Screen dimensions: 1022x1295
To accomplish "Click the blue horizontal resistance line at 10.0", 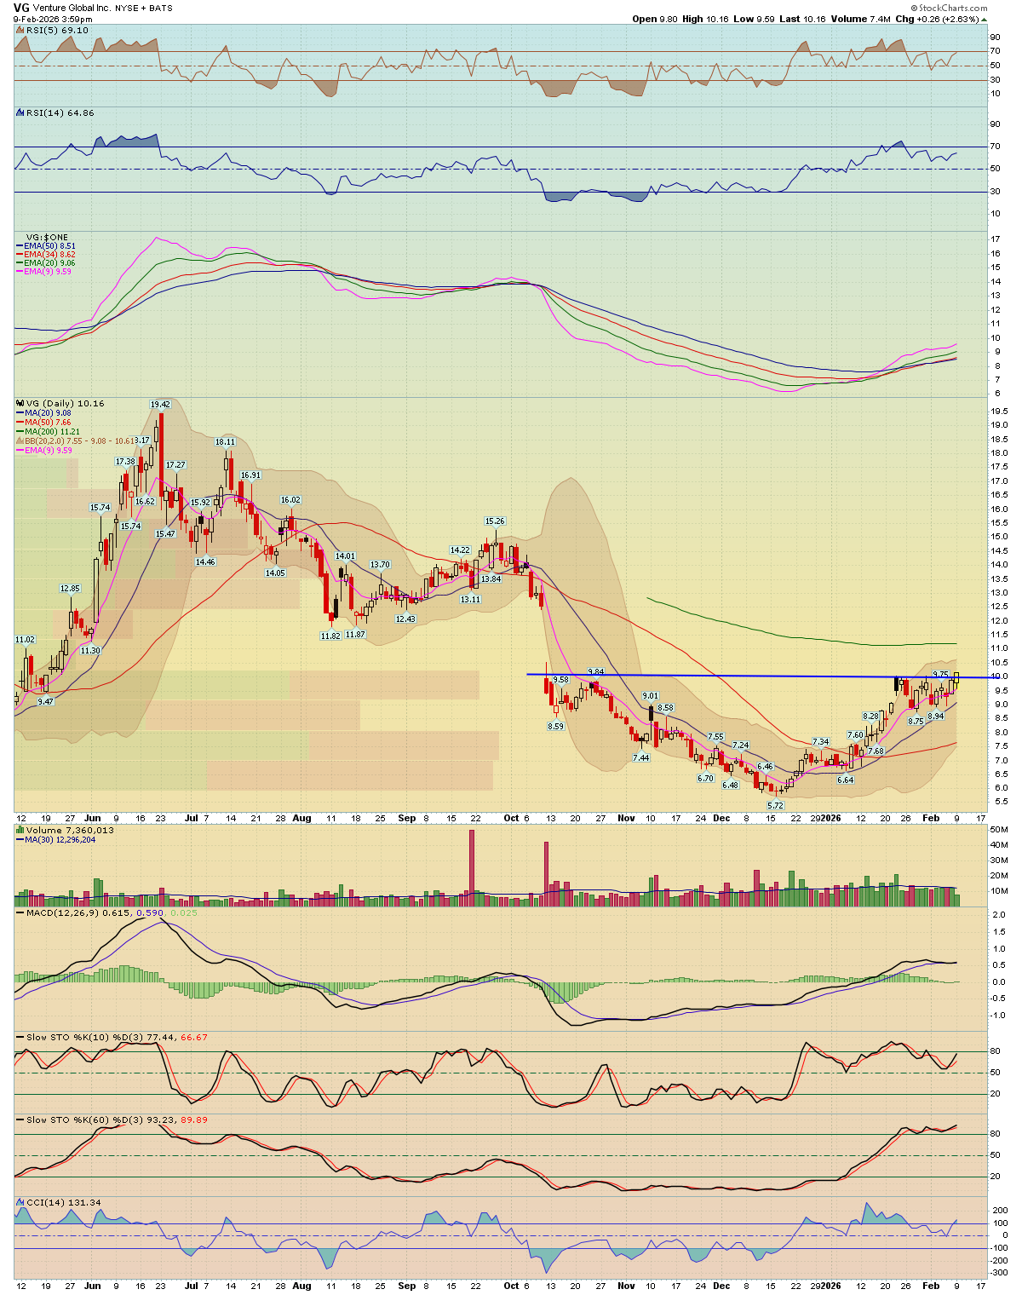I will click(724, 676).
